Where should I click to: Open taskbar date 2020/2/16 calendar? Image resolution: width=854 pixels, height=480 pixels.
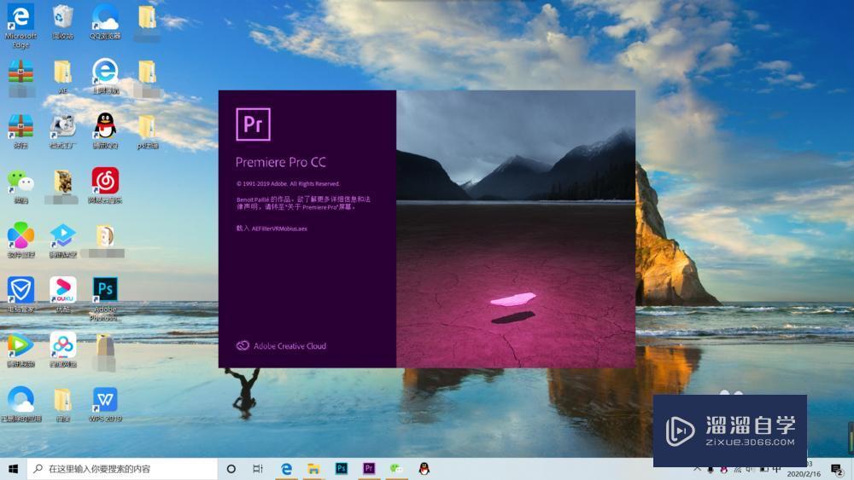(804, 473)
